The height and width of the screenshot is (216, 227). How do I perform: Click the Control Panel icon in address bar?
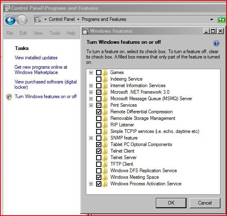[38, 19]
